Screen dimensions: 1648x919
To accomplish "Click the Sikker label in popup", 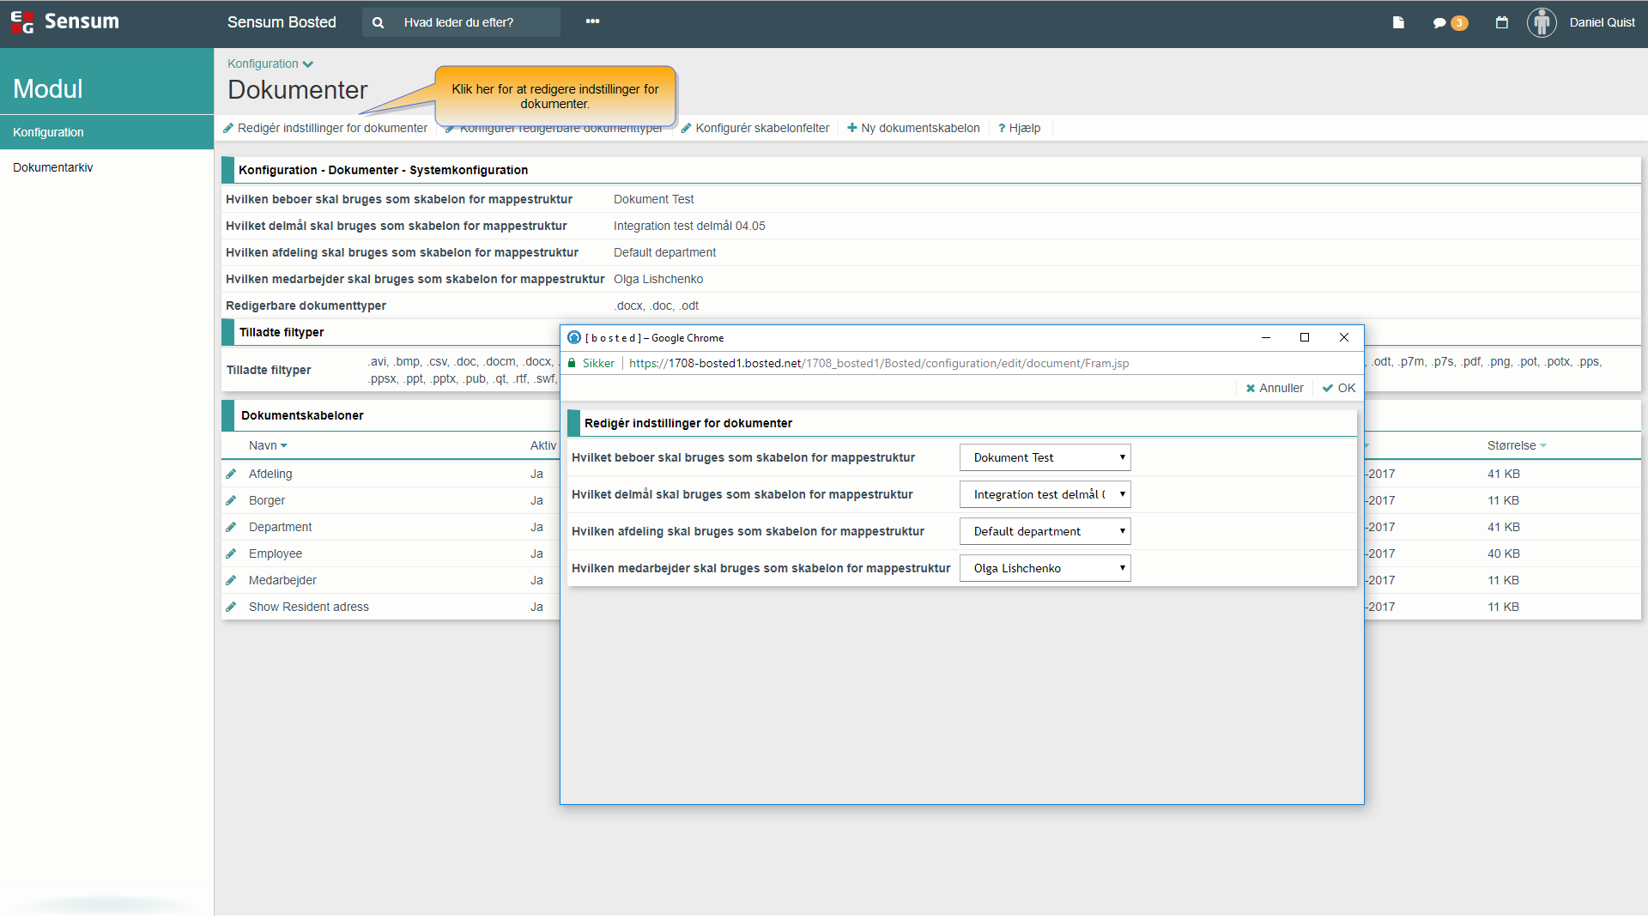I will click(598, 363).
